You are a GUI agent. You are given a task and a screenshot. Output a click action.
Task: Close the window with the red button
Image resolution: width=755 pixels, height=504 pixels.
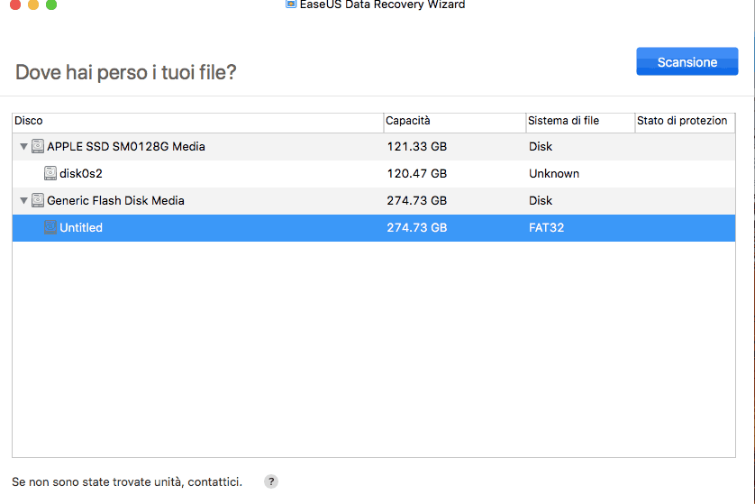(x=15, y=5)
